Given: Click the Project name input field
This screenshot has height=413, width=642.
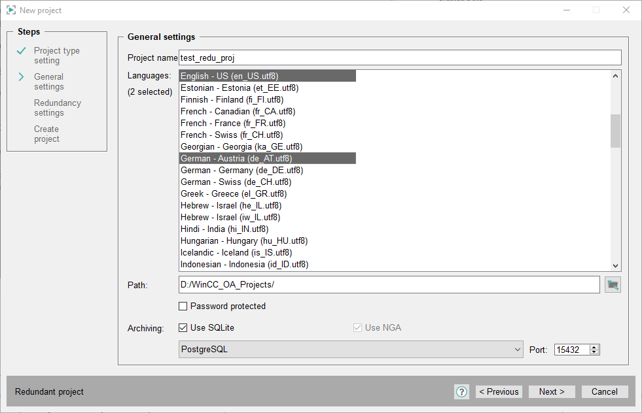Looking at the screenshot, I should [399, 58].
